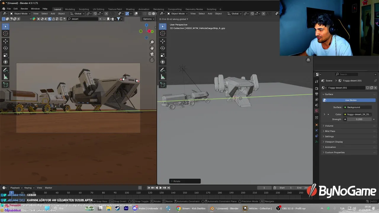
Task: Open the Playback dropdown in timeline
Action: click(16, 188)
